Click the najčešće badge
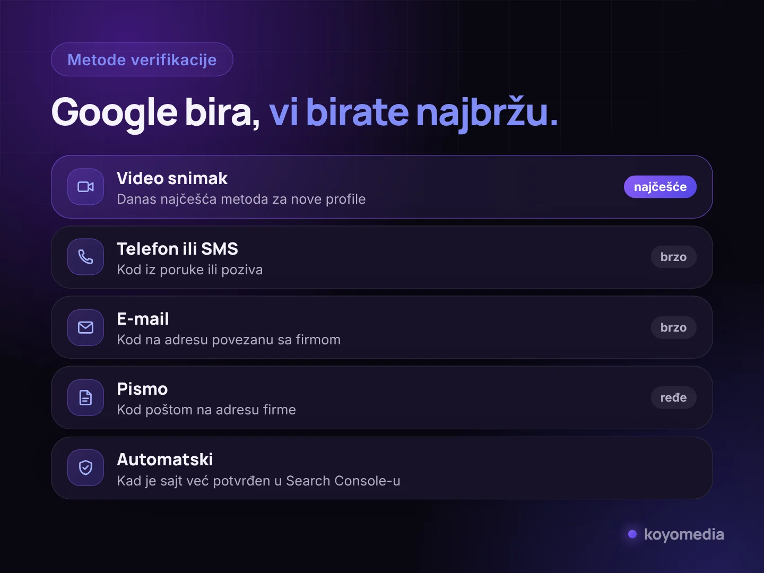Viewport: 764px width, 573px height. point(660,187)
